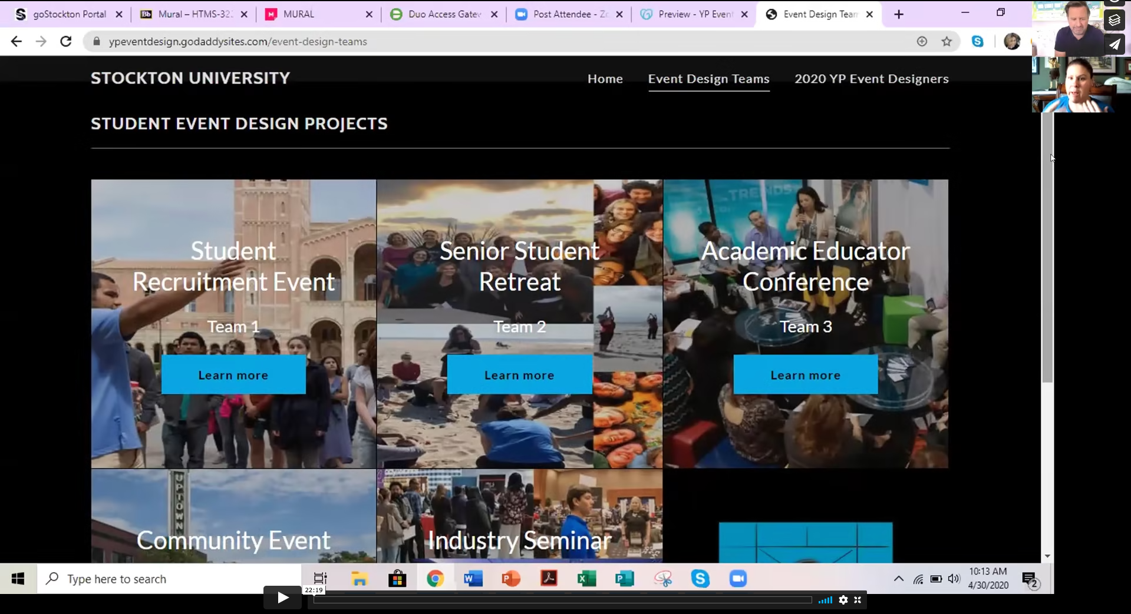Open video player settings gear
Viewport: 1131px width, 614px height.
[843, 600]
